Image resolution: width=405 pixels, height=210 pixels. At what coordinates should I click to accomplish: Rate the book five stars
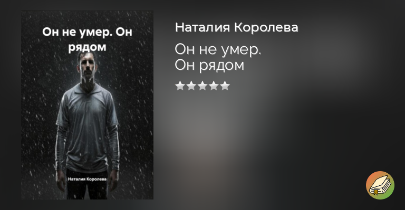225,86
